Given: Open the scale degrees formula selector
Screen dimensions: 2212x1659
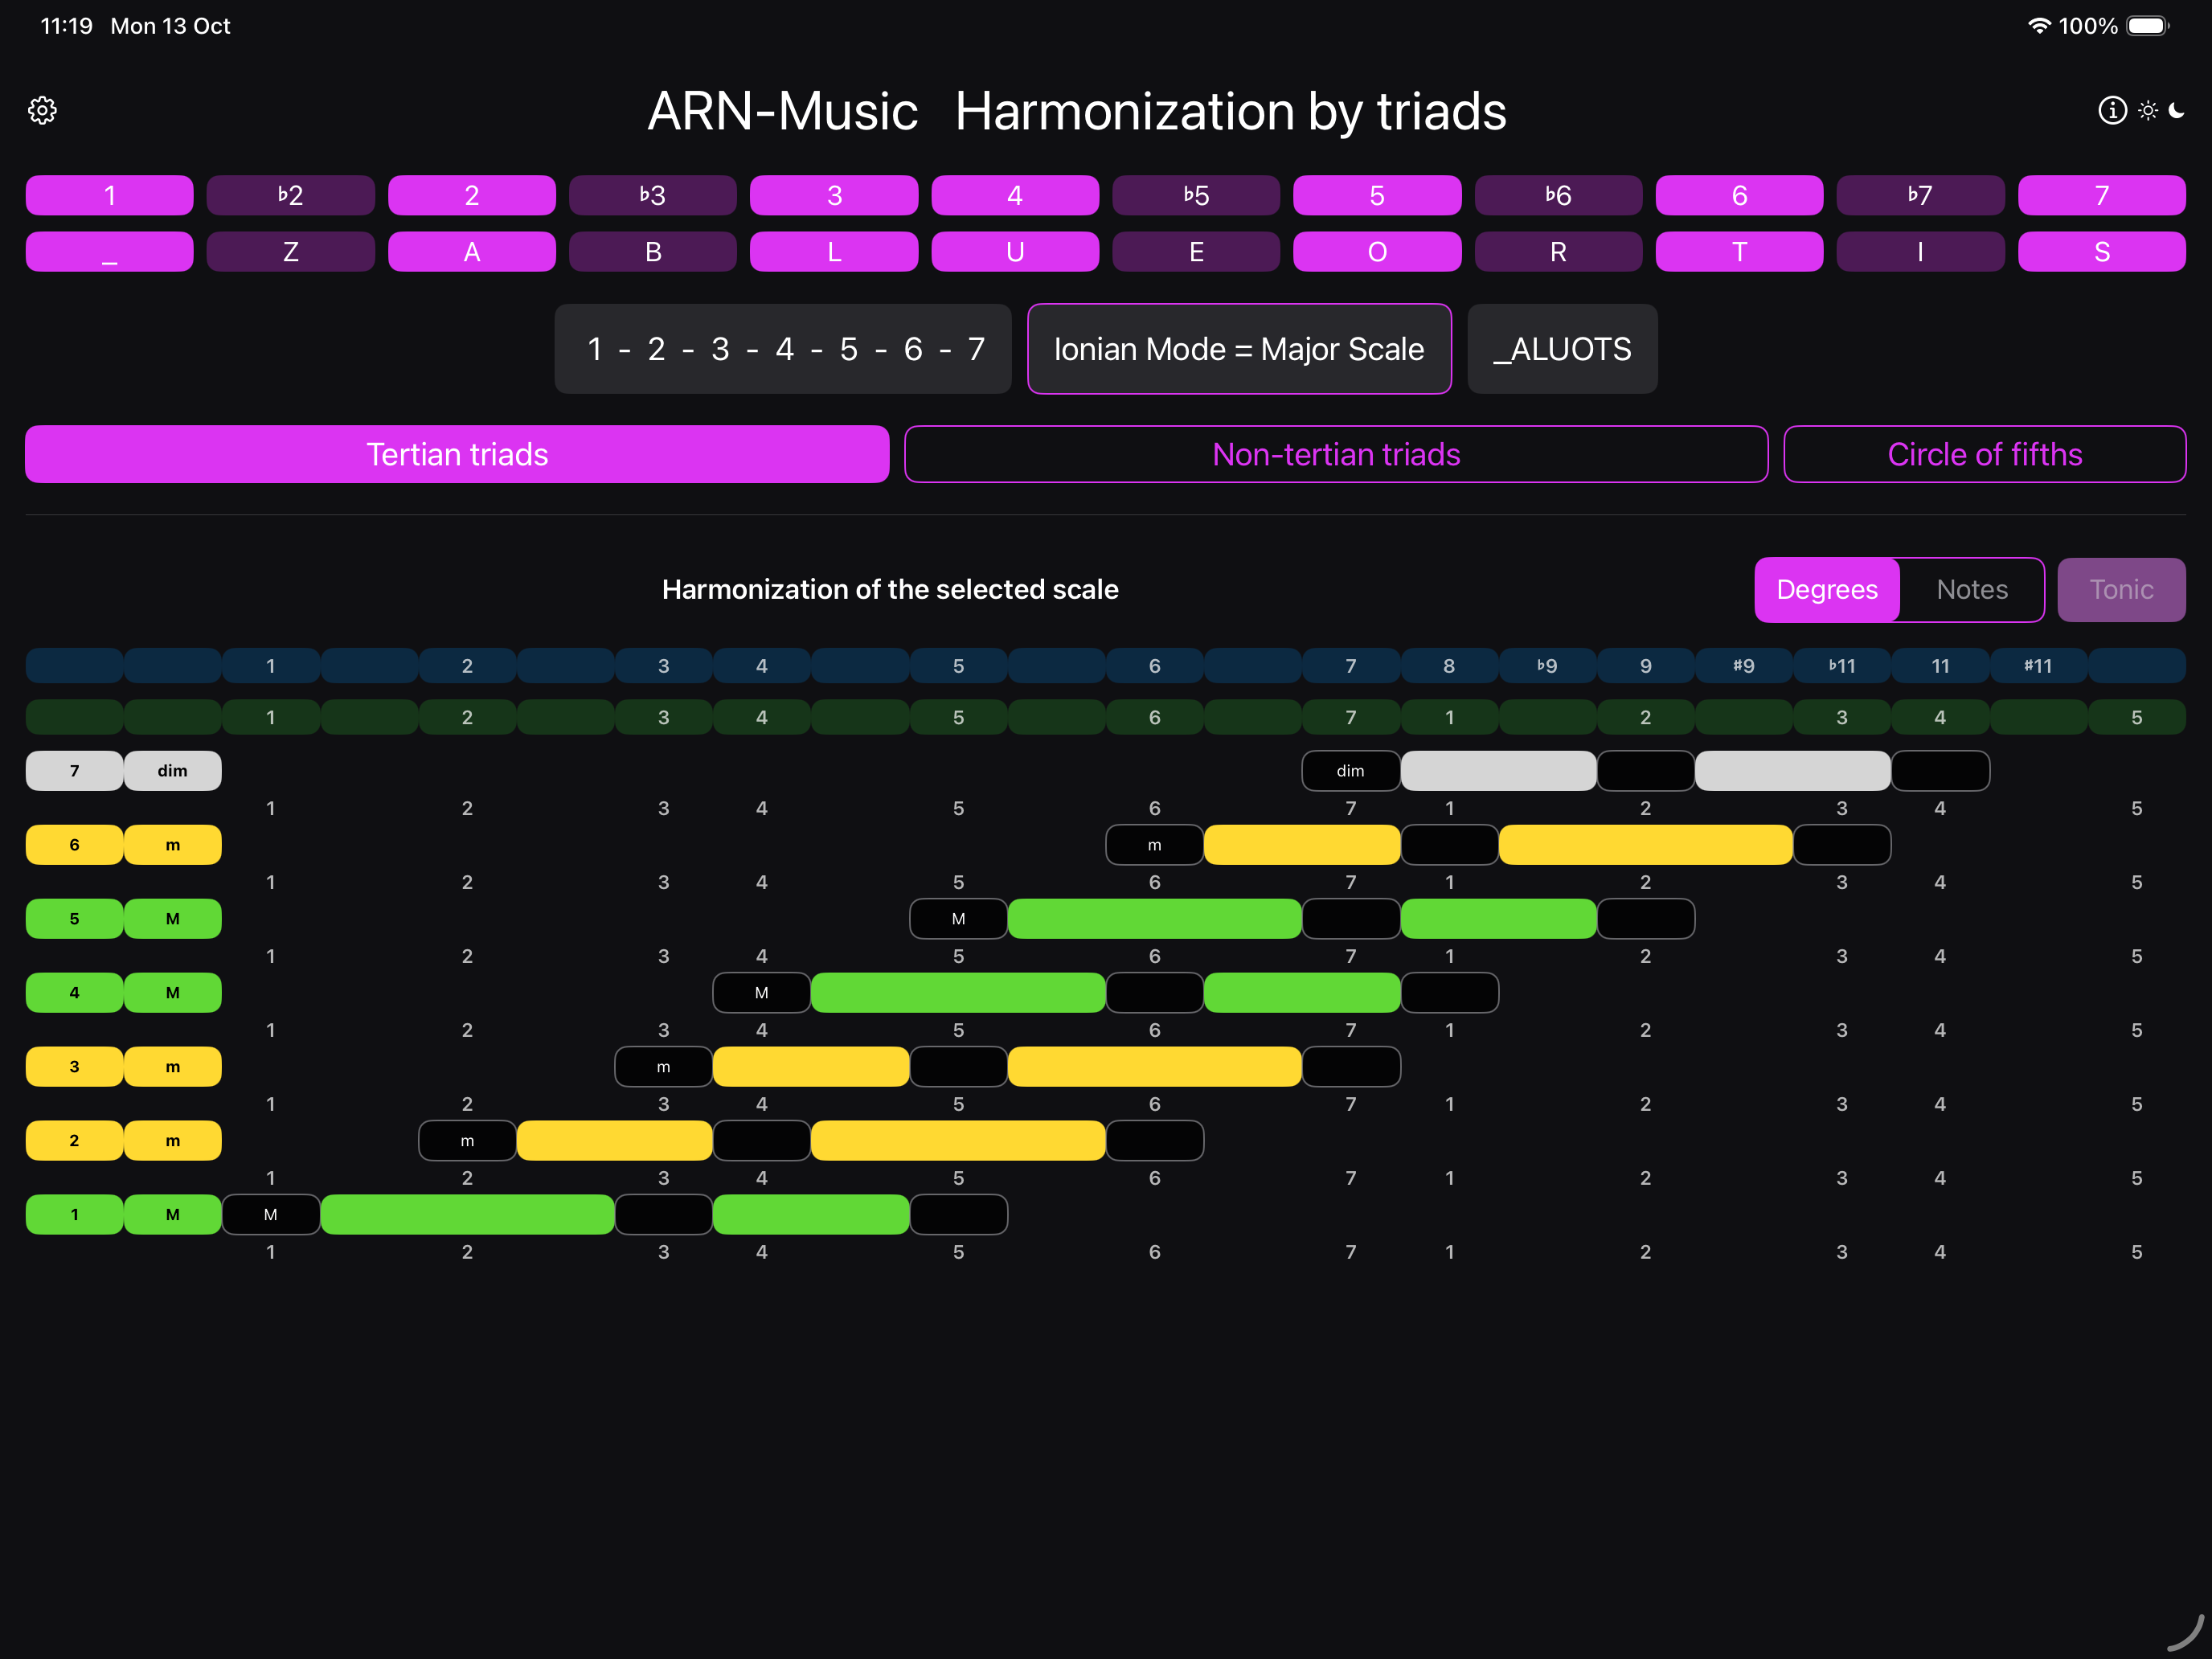Looking at the screenshot, I should coord(783,349).
